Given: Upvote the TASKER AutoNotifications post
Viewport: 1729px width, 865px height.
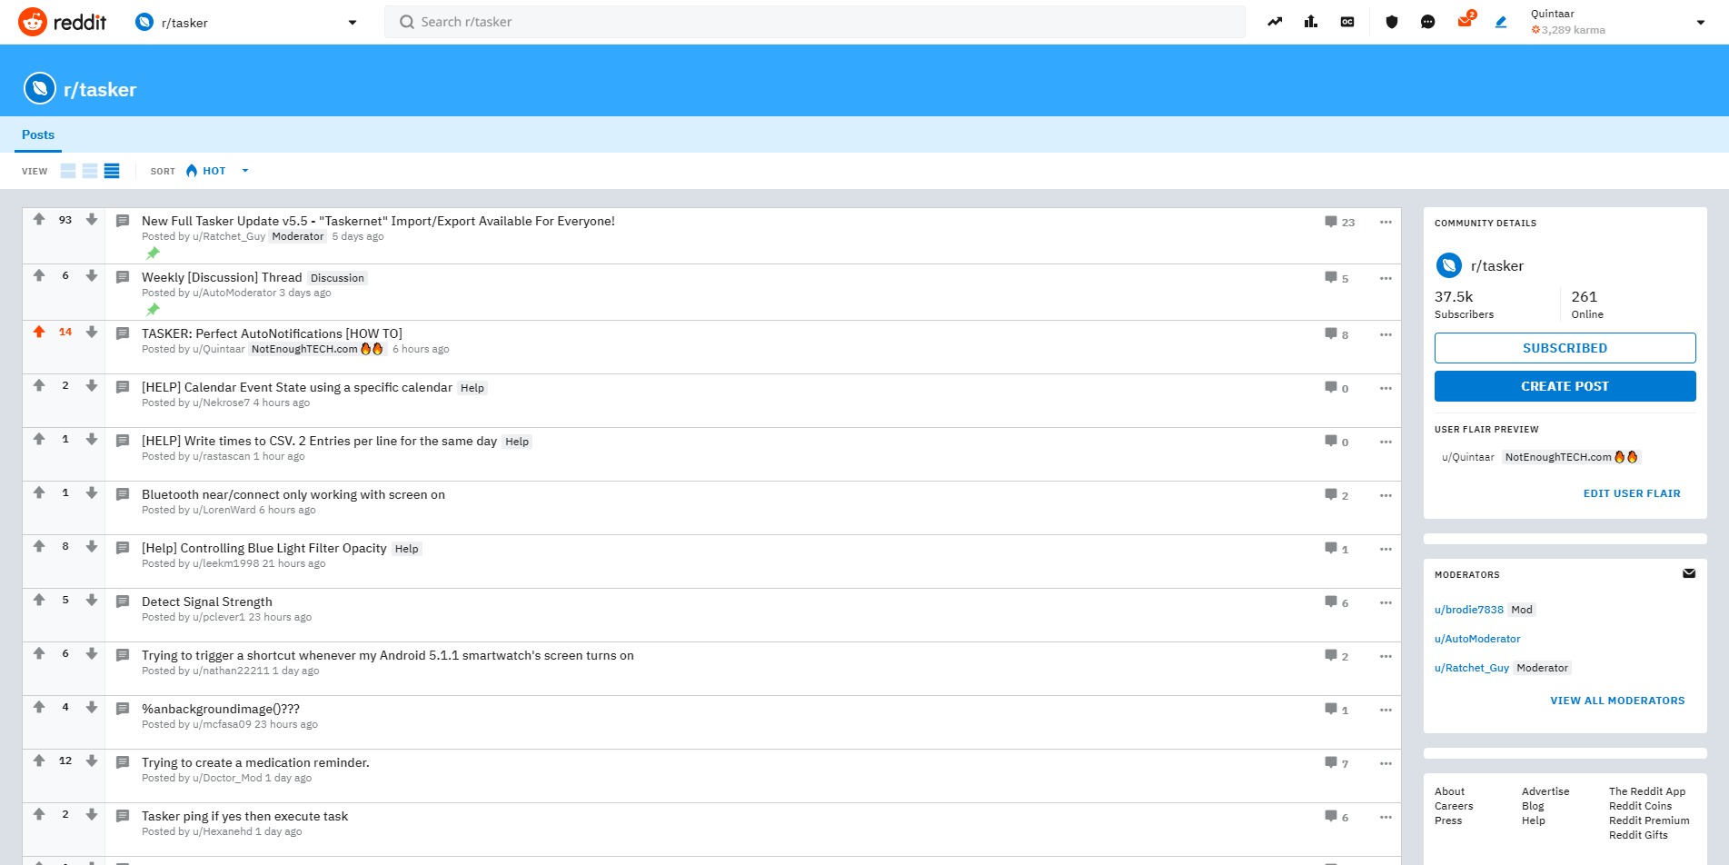Looking at the screenshot, I should [38, 332].
